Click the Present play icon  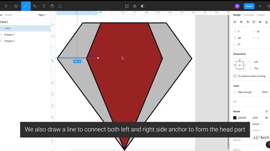pos(260,6)
